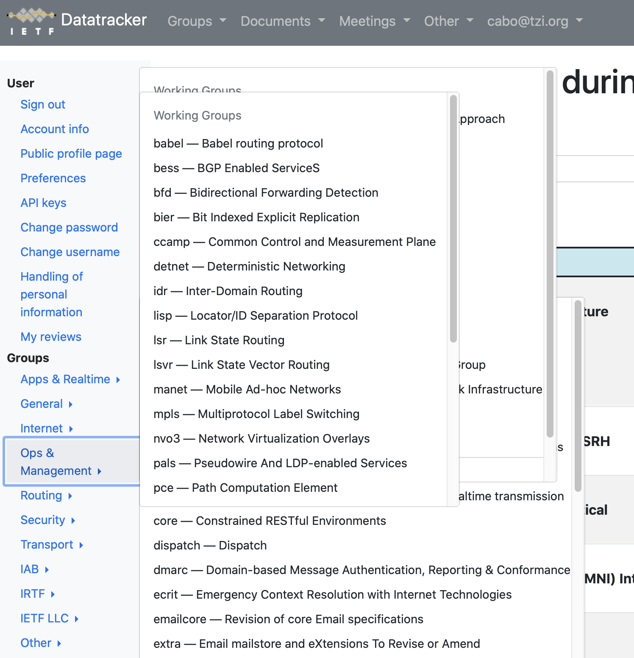Image resolution: width=634 pixels, height=658 pixels.
Task: Select extra — Email mailstore and eXtensions
Action: [x=317, y=644]
